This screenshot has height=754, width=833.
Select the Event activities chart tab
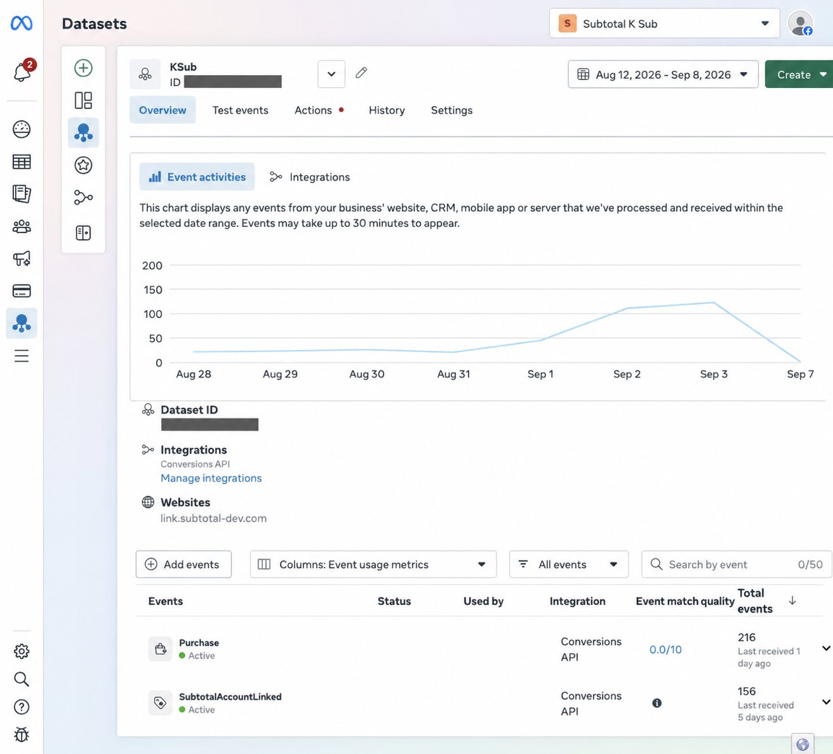pos(197,177)
